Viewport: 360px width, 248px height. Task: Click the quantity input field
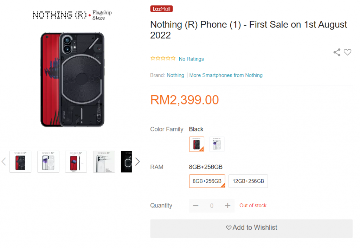(212, 206)
